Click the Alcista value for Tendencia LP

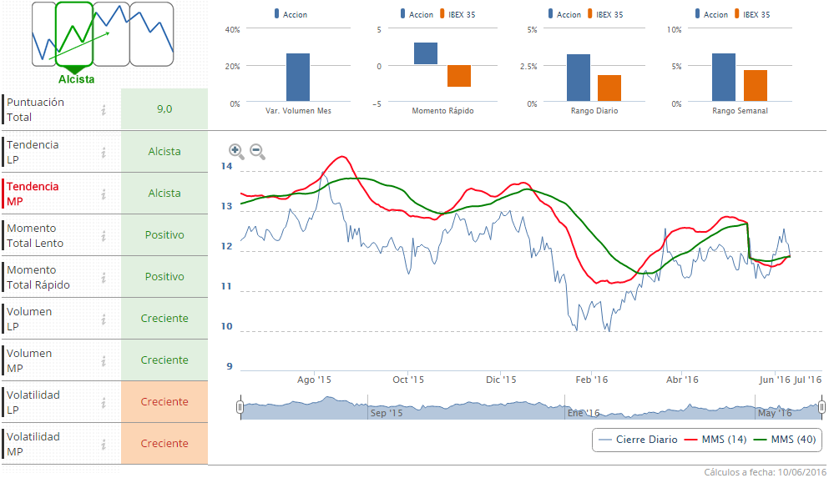click(x=164, y=152)
